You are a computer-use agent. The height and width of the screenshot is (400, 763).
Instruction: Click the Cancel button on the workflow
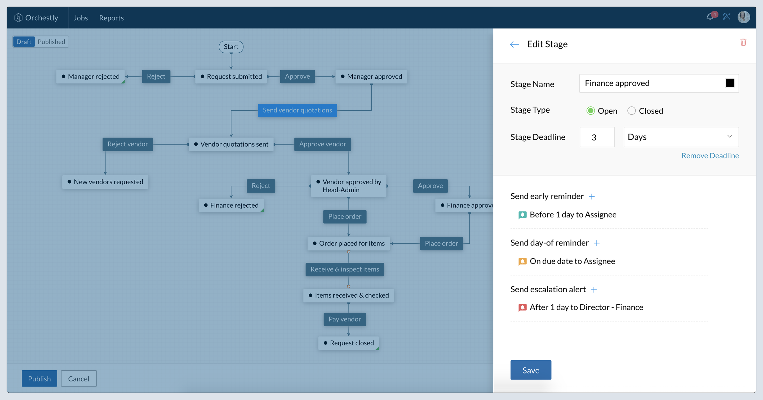[x=78, y=378]
